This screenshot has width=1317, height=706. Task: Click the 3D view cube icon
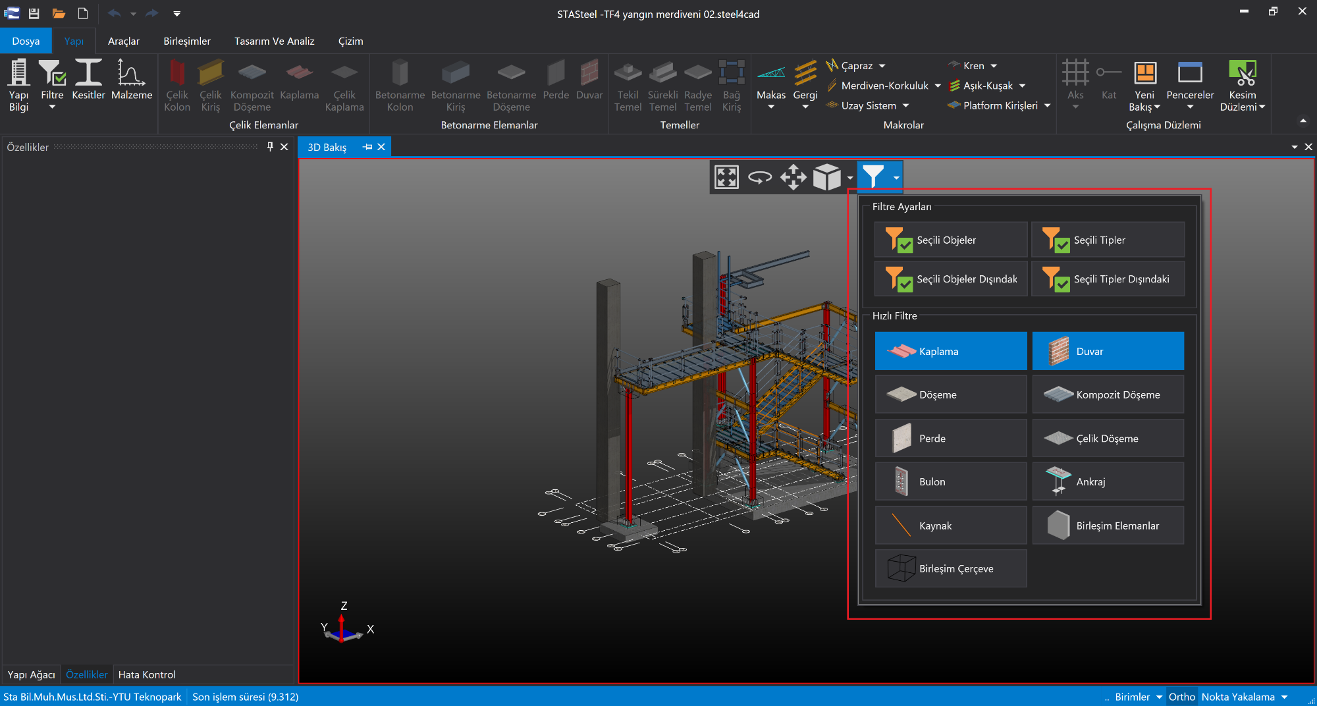coord(826,177)
